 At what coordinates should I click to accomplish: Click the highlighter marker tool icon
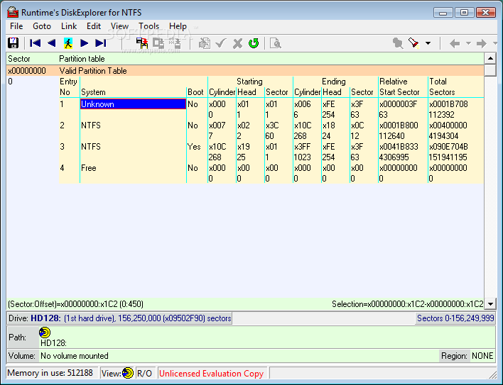tap(414, 43)
